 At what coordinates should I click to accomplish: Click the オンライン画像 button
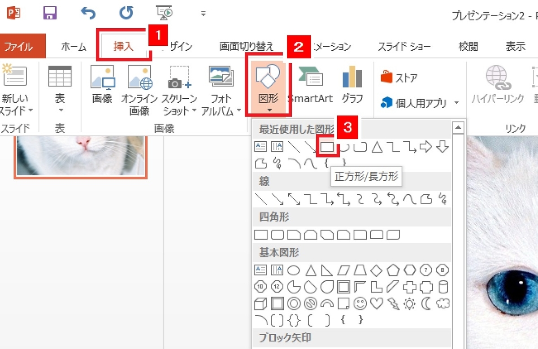[x=139, y=90]
